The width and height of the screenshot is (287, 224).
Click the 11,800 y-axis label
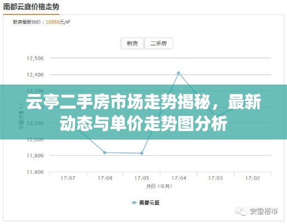(x=35, y=172)
